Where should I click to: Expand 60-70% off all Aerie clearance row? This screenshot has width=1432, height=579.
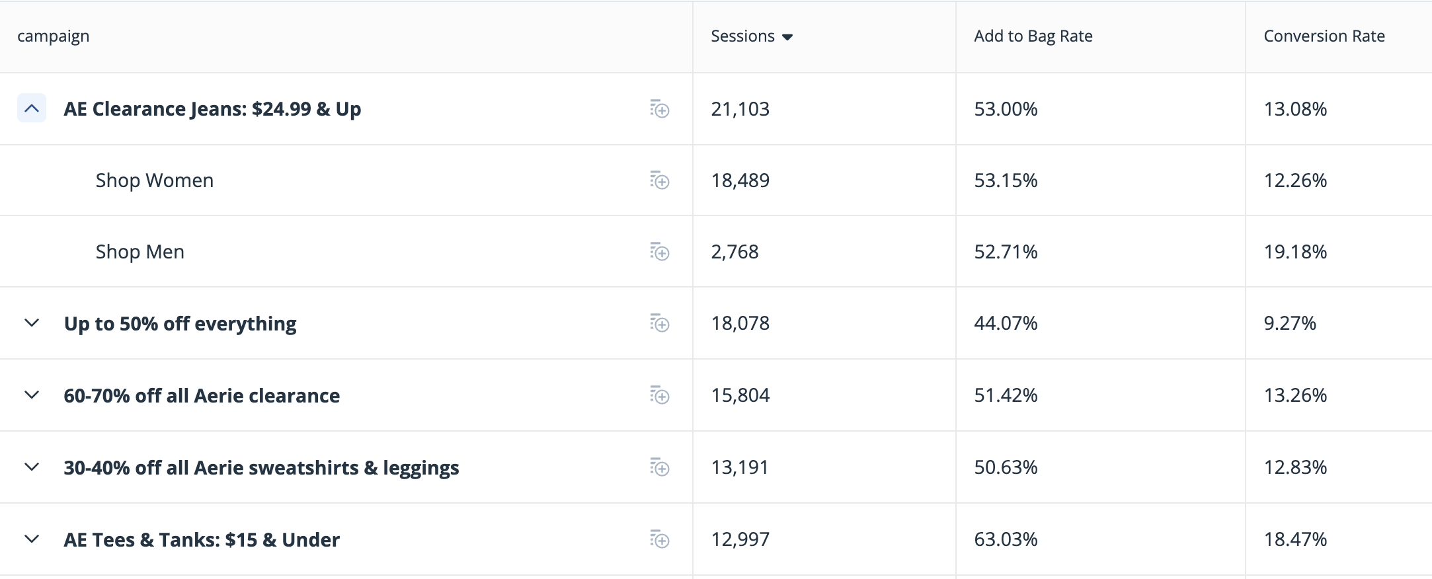click(32, 395)
